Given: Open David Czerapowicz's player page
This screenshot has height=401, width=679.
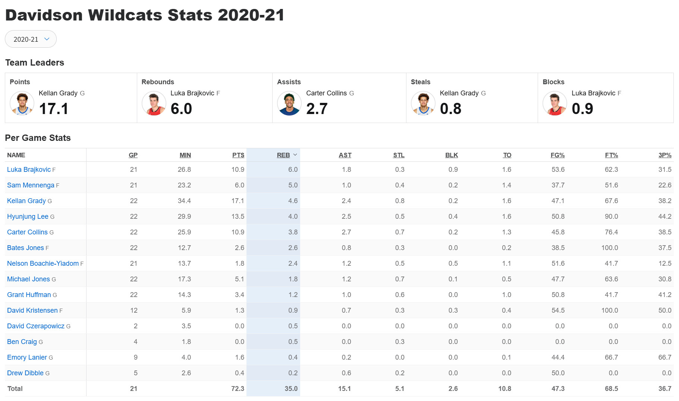Looking at the screenshot, I should point(36,326).
